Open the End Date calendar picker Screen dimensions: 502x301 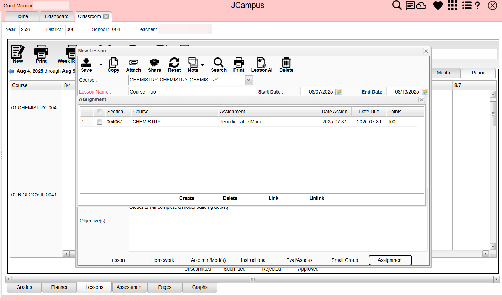(x=425, y=92)
